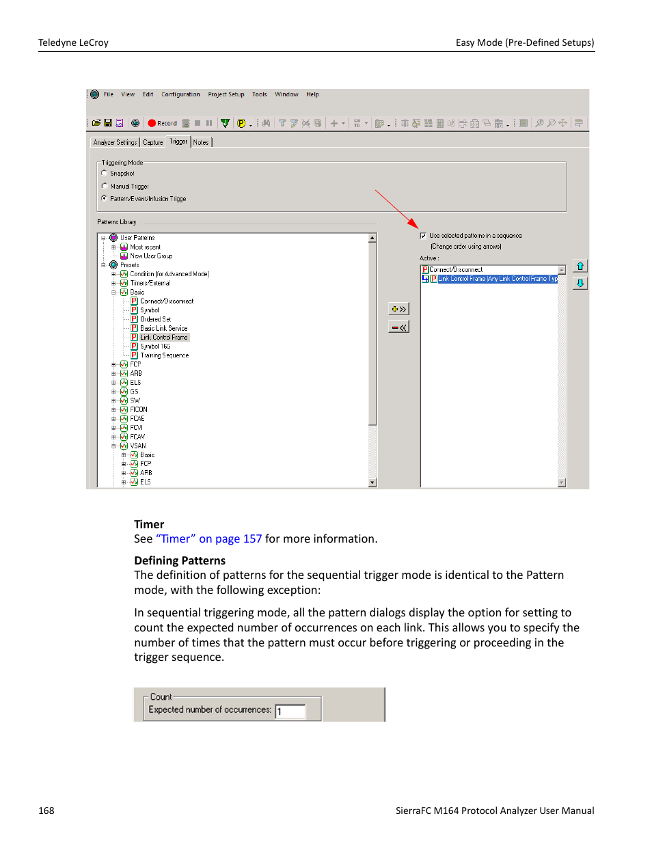Expand the FCAE tree node
The height and width of the screenshot is (844, 652).
pos(114,419)
